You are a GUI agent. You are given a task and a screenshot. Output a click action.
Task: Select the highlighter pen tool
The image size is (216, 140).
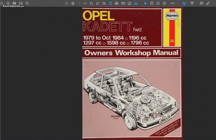click(x=208, y=3)
